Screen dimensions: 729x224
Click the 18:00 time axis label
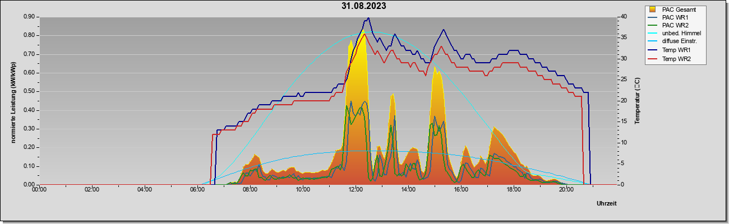(x=514, y=190)
